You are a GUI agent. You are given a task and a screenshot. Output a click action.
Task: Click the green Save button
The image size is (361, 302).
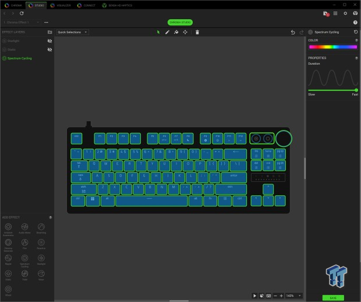(x=333, y=298)
